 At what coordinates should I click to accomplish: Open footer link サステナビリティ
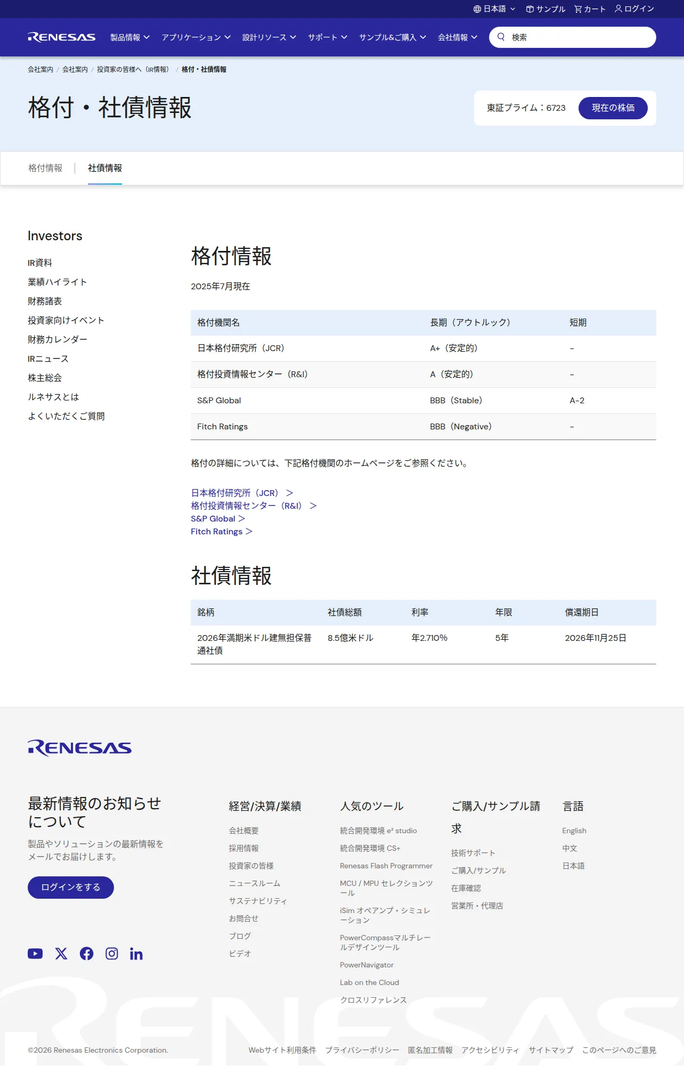pos(258,901)
